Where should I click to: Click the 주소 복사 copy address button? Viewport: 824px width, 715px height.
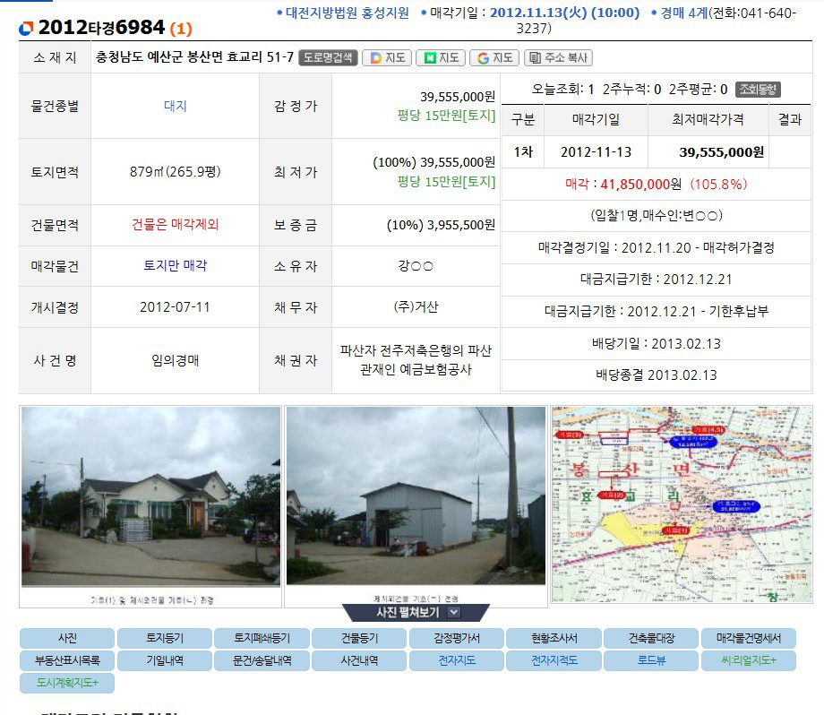pyautogui.click(x=558, y=57)
